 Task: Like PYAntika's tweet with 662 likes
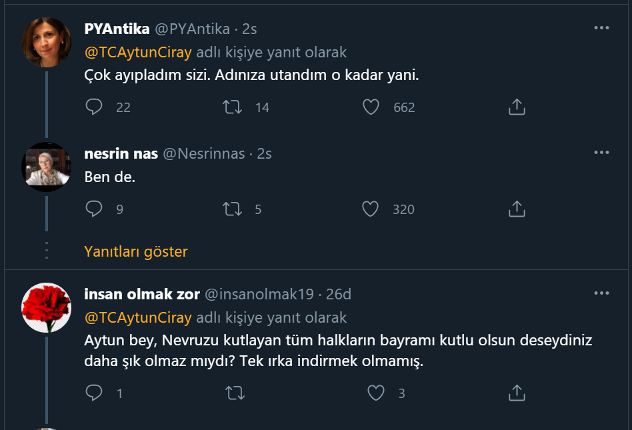pyautogui.click(x=371, y=107)
